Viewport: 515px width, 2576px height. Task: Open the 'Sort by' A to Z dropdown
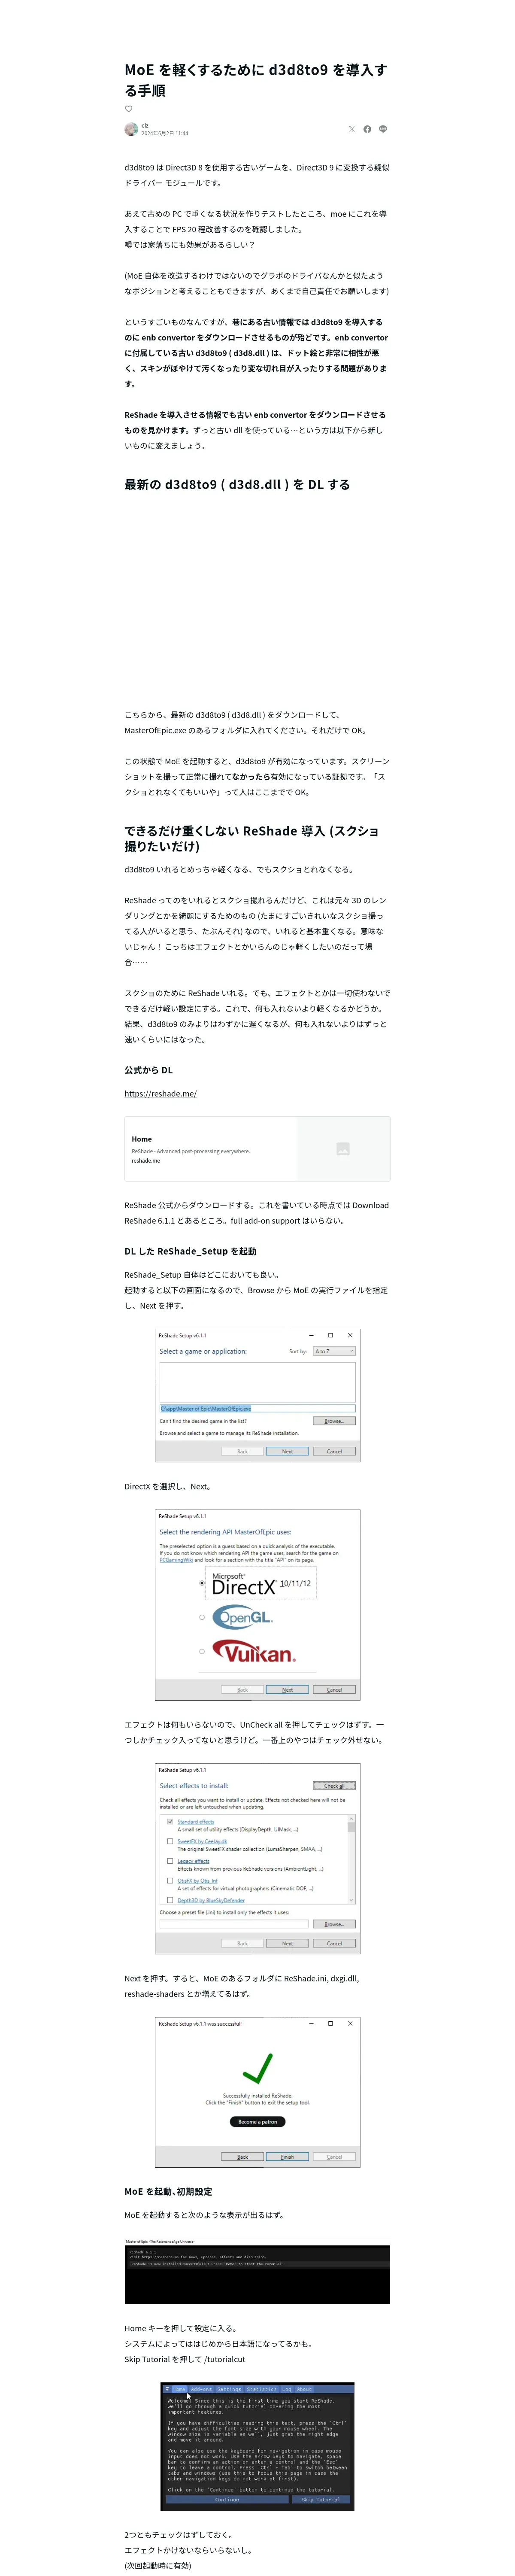pos(334,1351)
